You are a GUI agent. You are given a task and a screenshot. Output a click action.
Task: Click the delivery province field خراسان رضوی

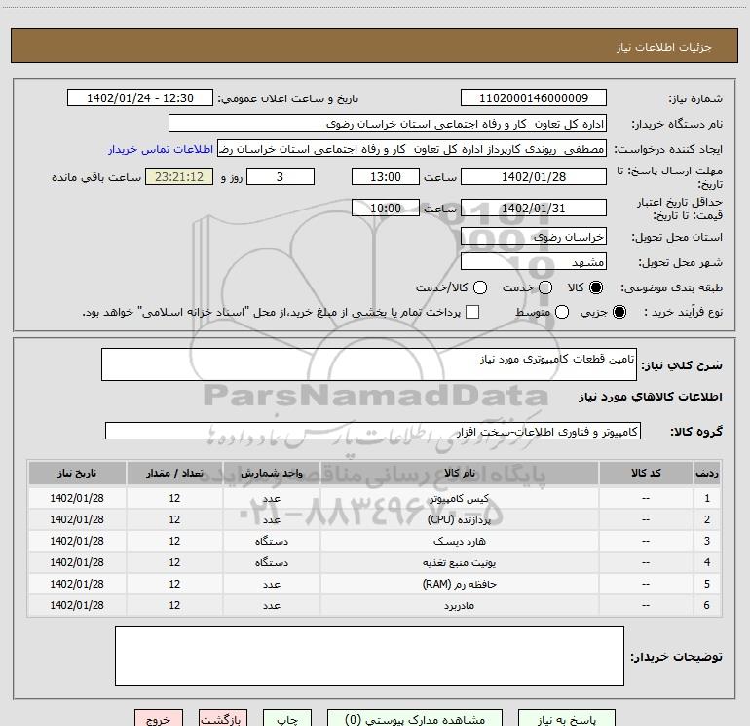pos(534,236)
